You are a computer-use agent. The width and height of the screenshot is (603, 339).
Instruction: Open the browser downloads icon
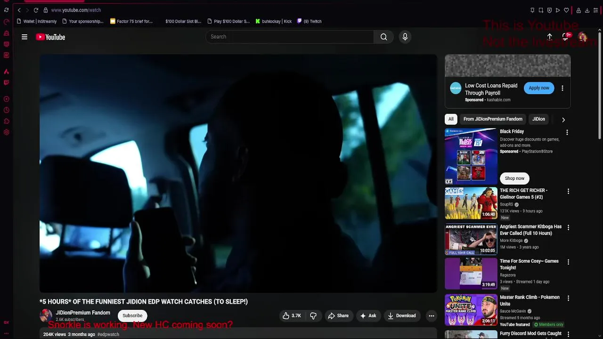(x=587, y=10)
